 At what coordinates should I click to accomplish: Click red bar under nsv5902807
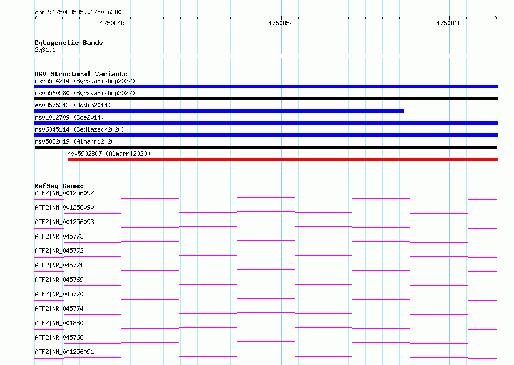[x=282, y=159]
